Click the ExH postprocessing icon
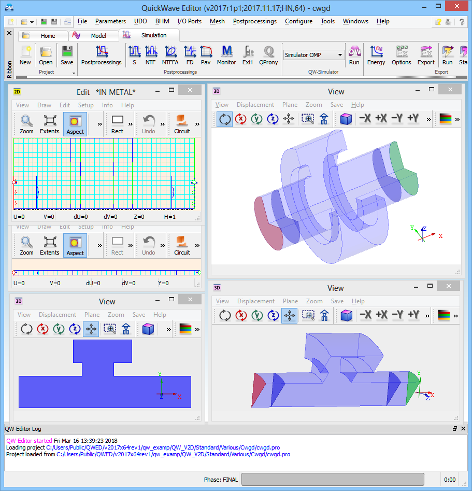The image size is (472, 491). [248, 55]
